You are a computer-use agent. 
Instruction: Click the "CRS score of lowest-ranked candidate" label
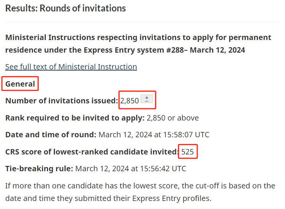click(92, 152)
